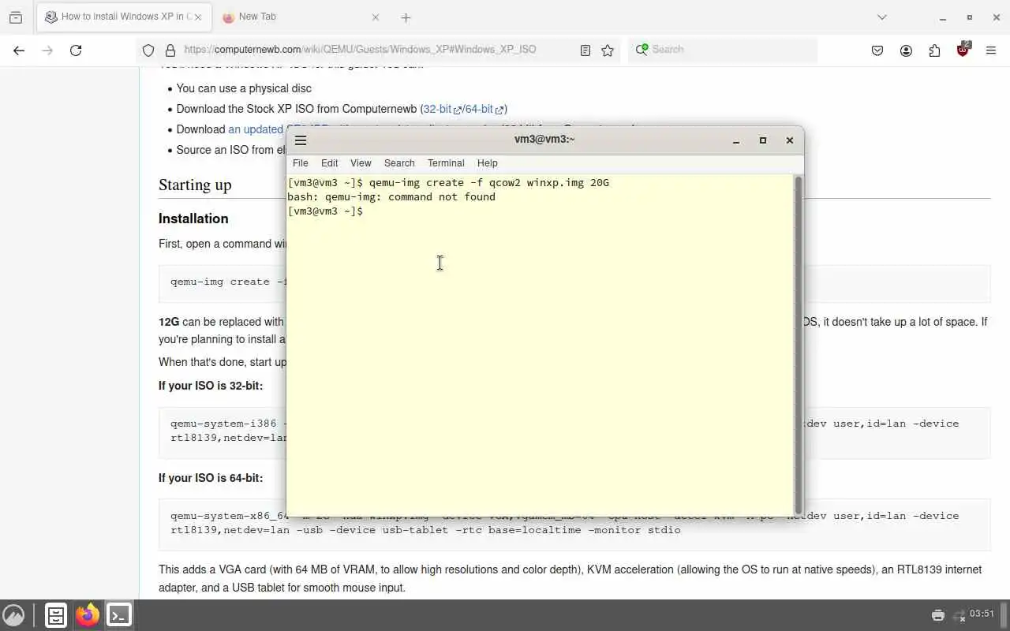The width and height of the screenshot is (1010, 631).
Task: Open the terminal Edit menu
Action: click(329, 163)
